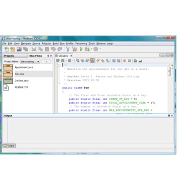The width and height of the screenshot is (190, 190).
Task: Click the scroll editor tabs right arrow
Action: [x=164, y=55]
